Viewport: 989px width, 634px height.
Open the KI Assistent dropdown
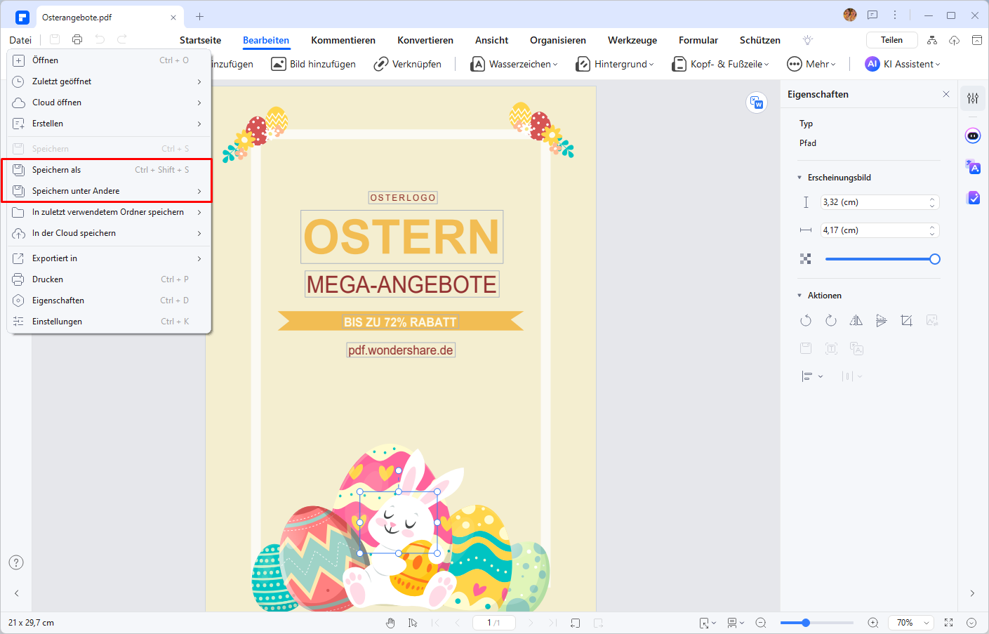pyautogui.click(x=903, y=64)
